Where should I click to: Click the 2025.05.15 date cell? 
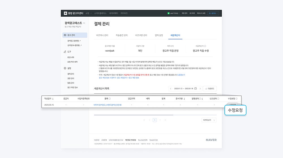49,105
